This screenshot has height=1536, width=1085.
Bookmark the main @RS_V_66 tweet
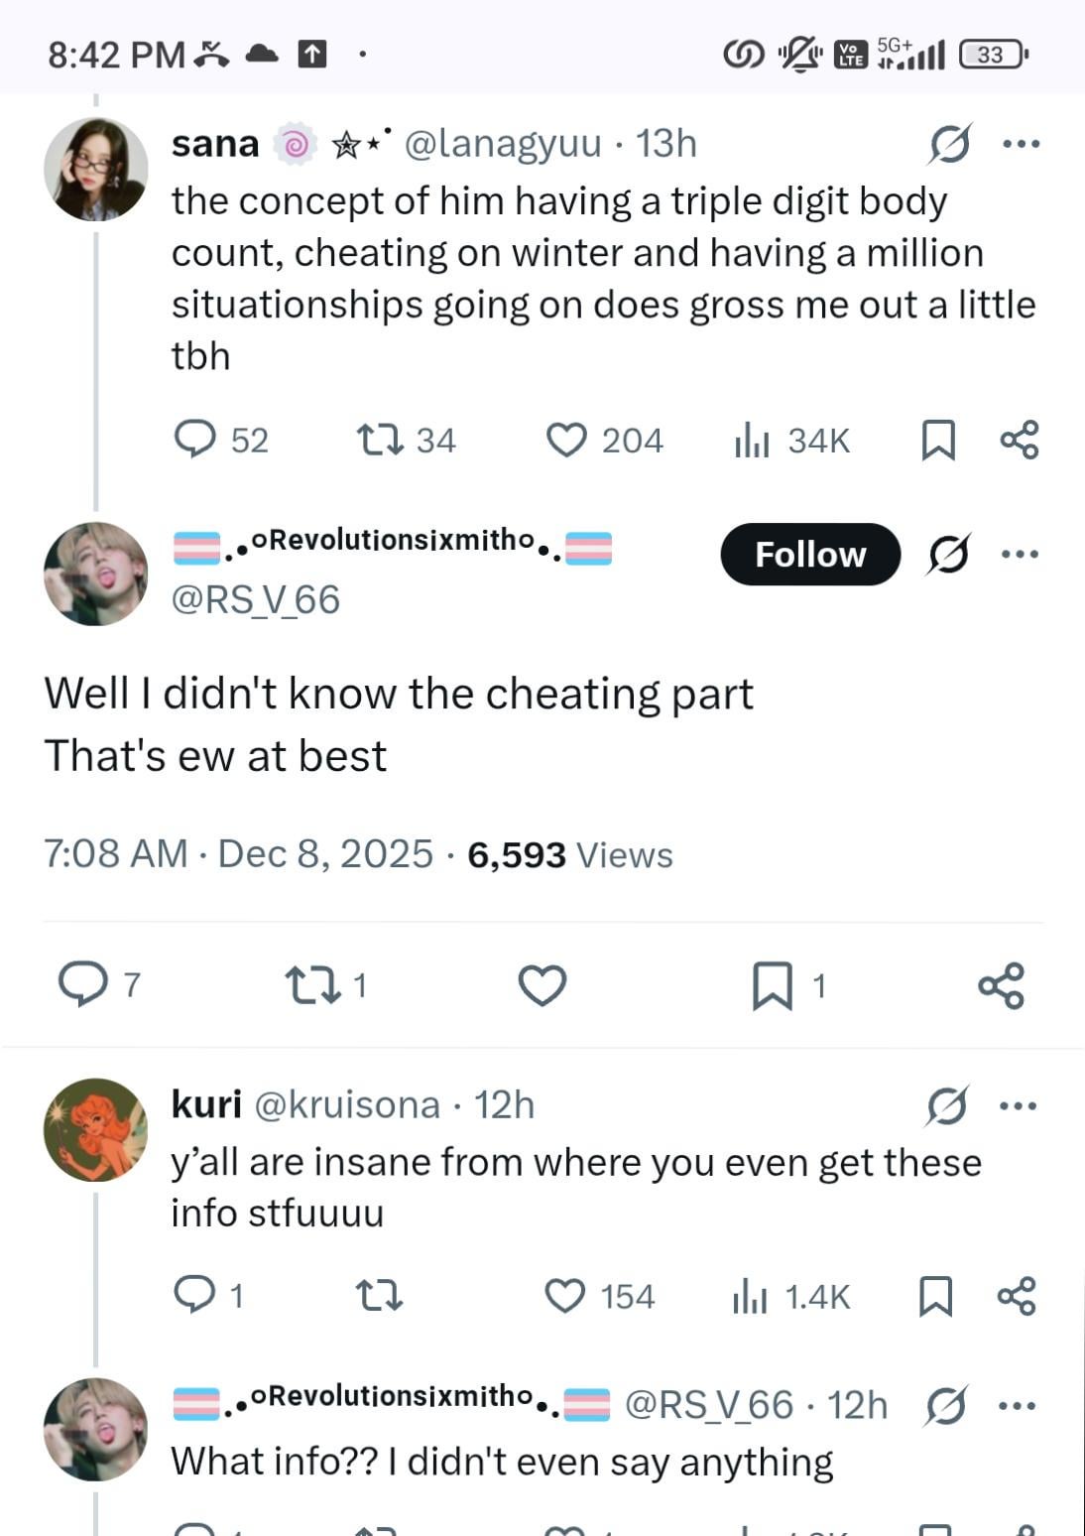(772, 985)
